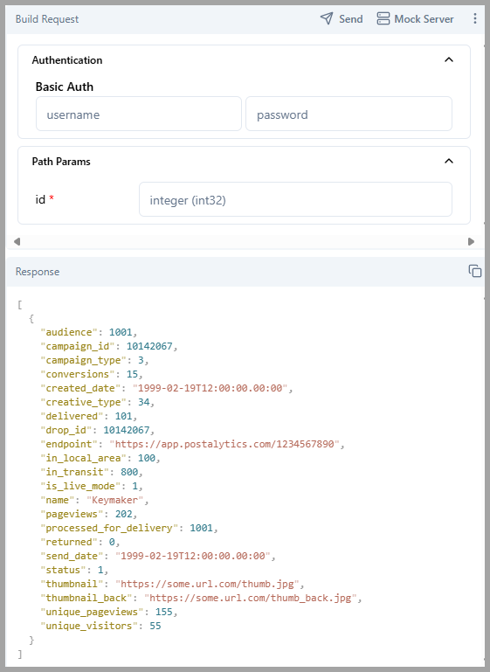The height and width of the screenshot is (672, 490).
Task: Focus the username input field
Action: pyautogui.click(x=139, y=114)
